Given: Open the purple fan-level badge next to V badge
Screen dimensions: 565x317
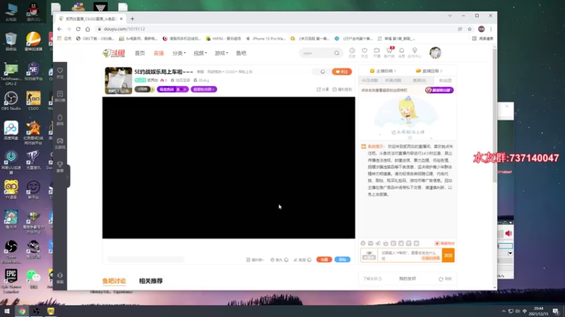Looking at the screenshot, I should (172, 89).
